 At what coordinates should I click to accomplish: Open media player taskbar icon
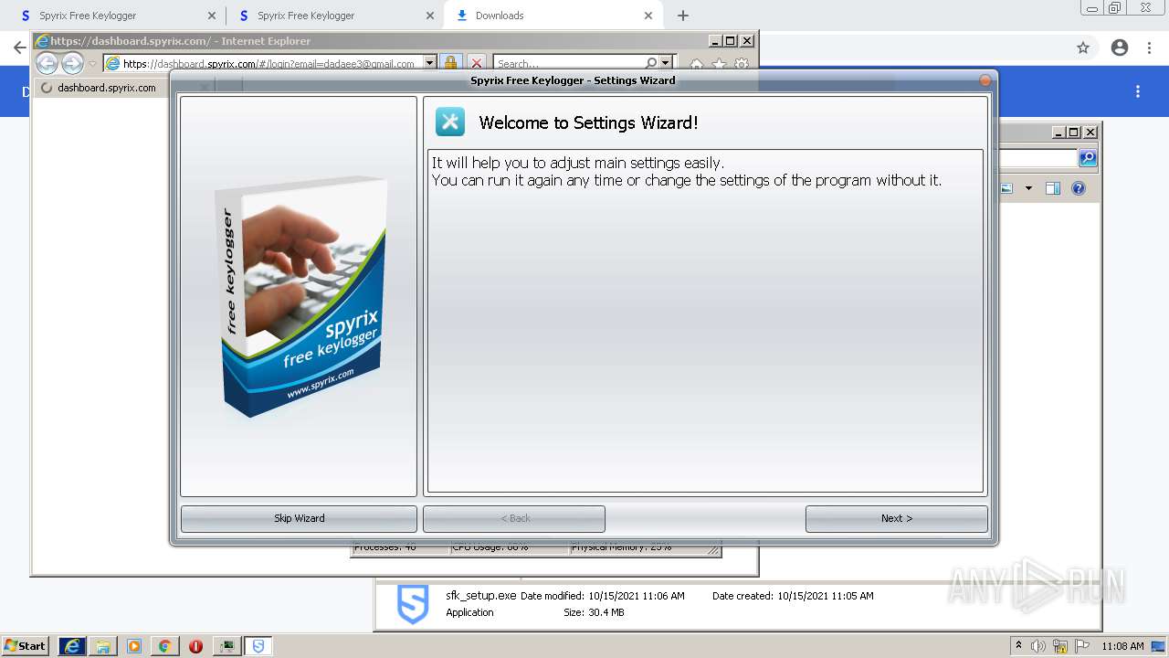134,646
